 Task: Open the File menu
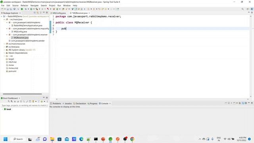point(3,6)
